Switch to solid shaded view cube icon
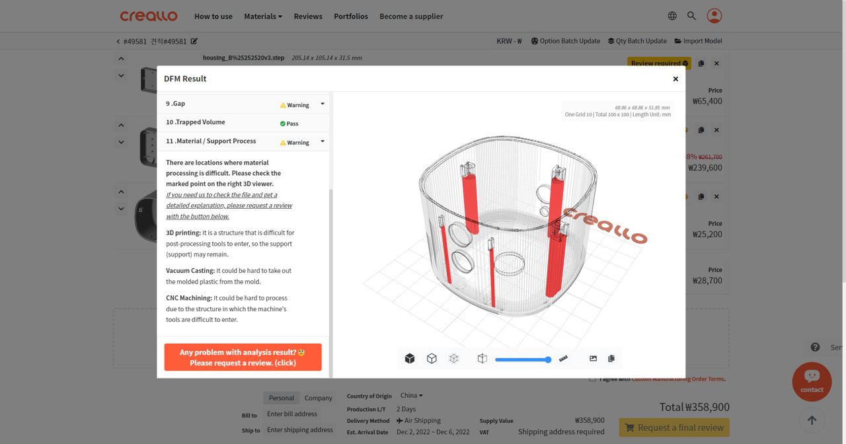Screen dimensions: 846x444 (410, 358)
